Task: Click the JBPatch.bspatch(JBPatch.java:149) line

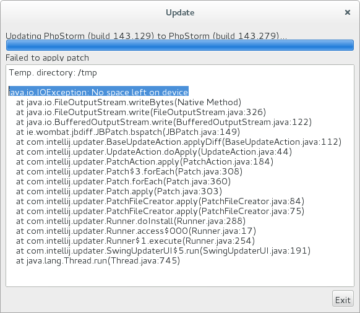Action: (x=128, y=132)
